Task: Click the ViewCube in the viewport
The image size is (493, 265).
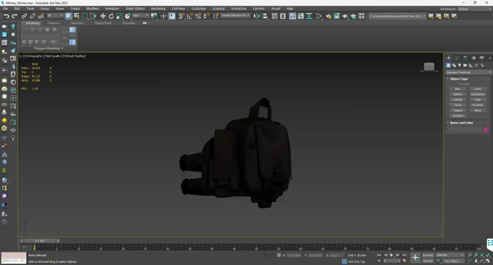Action: pyautogui.click(x=429, y=67)
